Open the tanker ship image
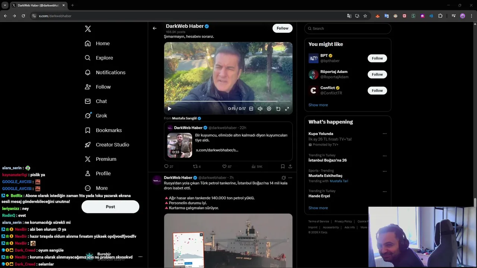 (228, 240)
